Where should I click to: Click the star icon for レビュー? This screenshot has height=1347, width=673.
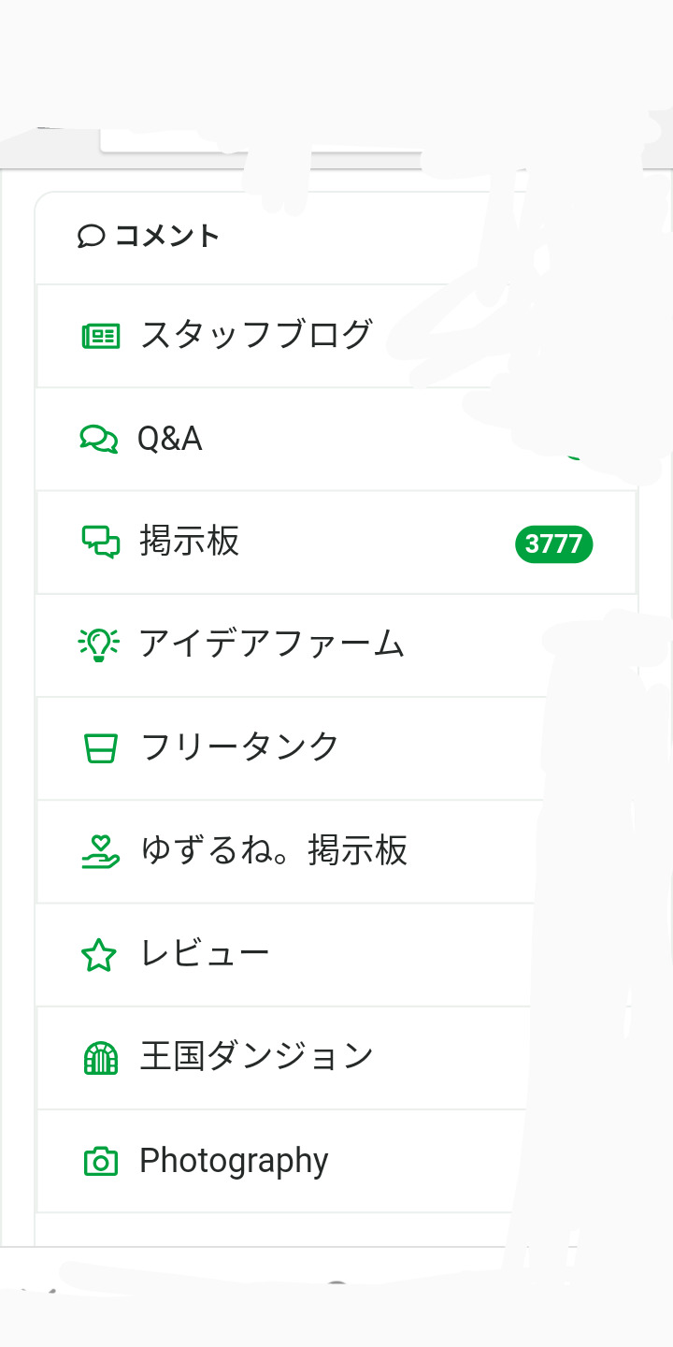coord(99,955)
